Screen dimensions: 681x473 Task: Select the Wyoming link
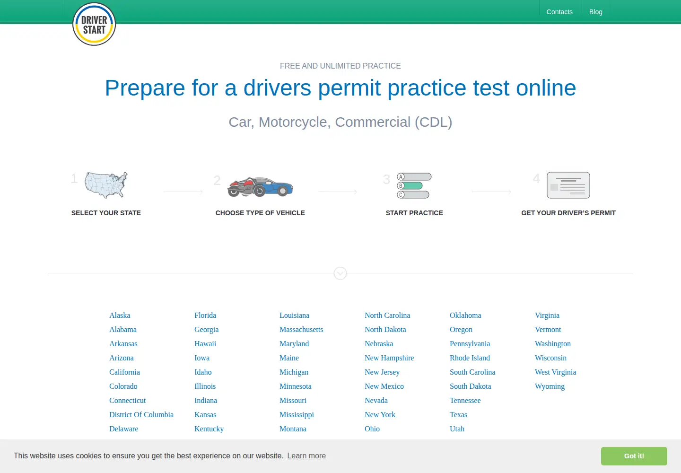click(550, 386)
